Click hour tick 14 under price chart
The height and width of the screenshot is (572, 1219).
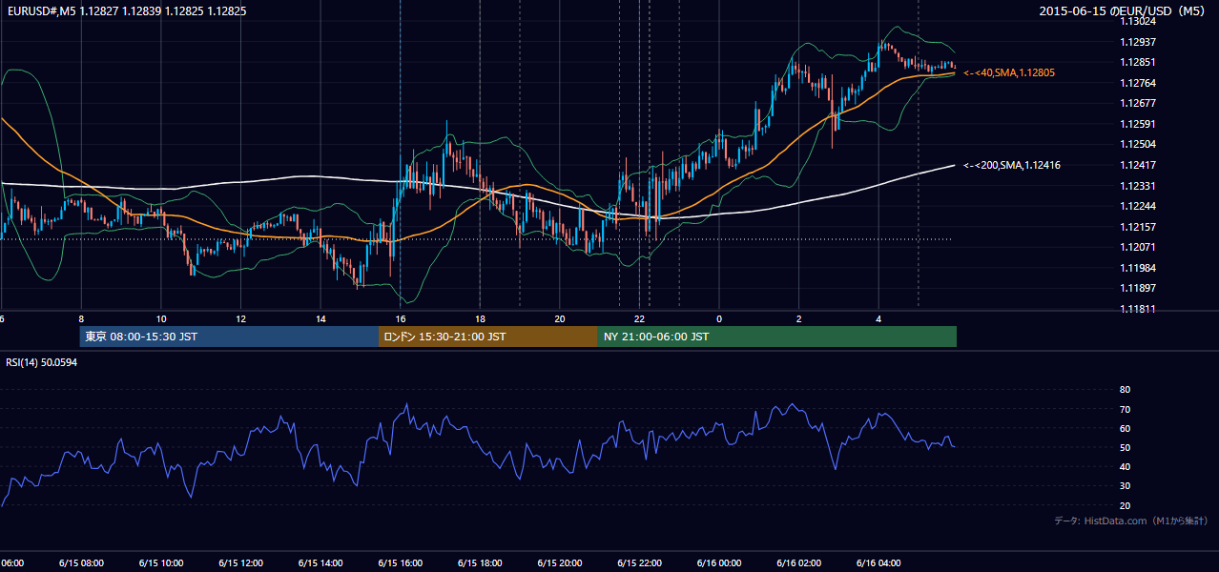(x=320, y=318)
